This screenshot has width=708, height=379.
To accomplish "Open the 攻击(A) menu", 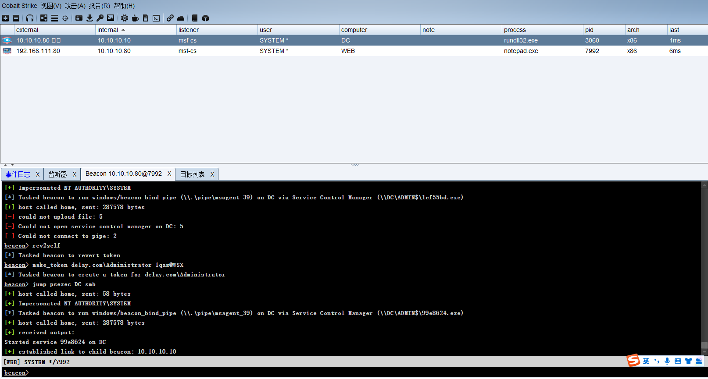I will [75, 6].
